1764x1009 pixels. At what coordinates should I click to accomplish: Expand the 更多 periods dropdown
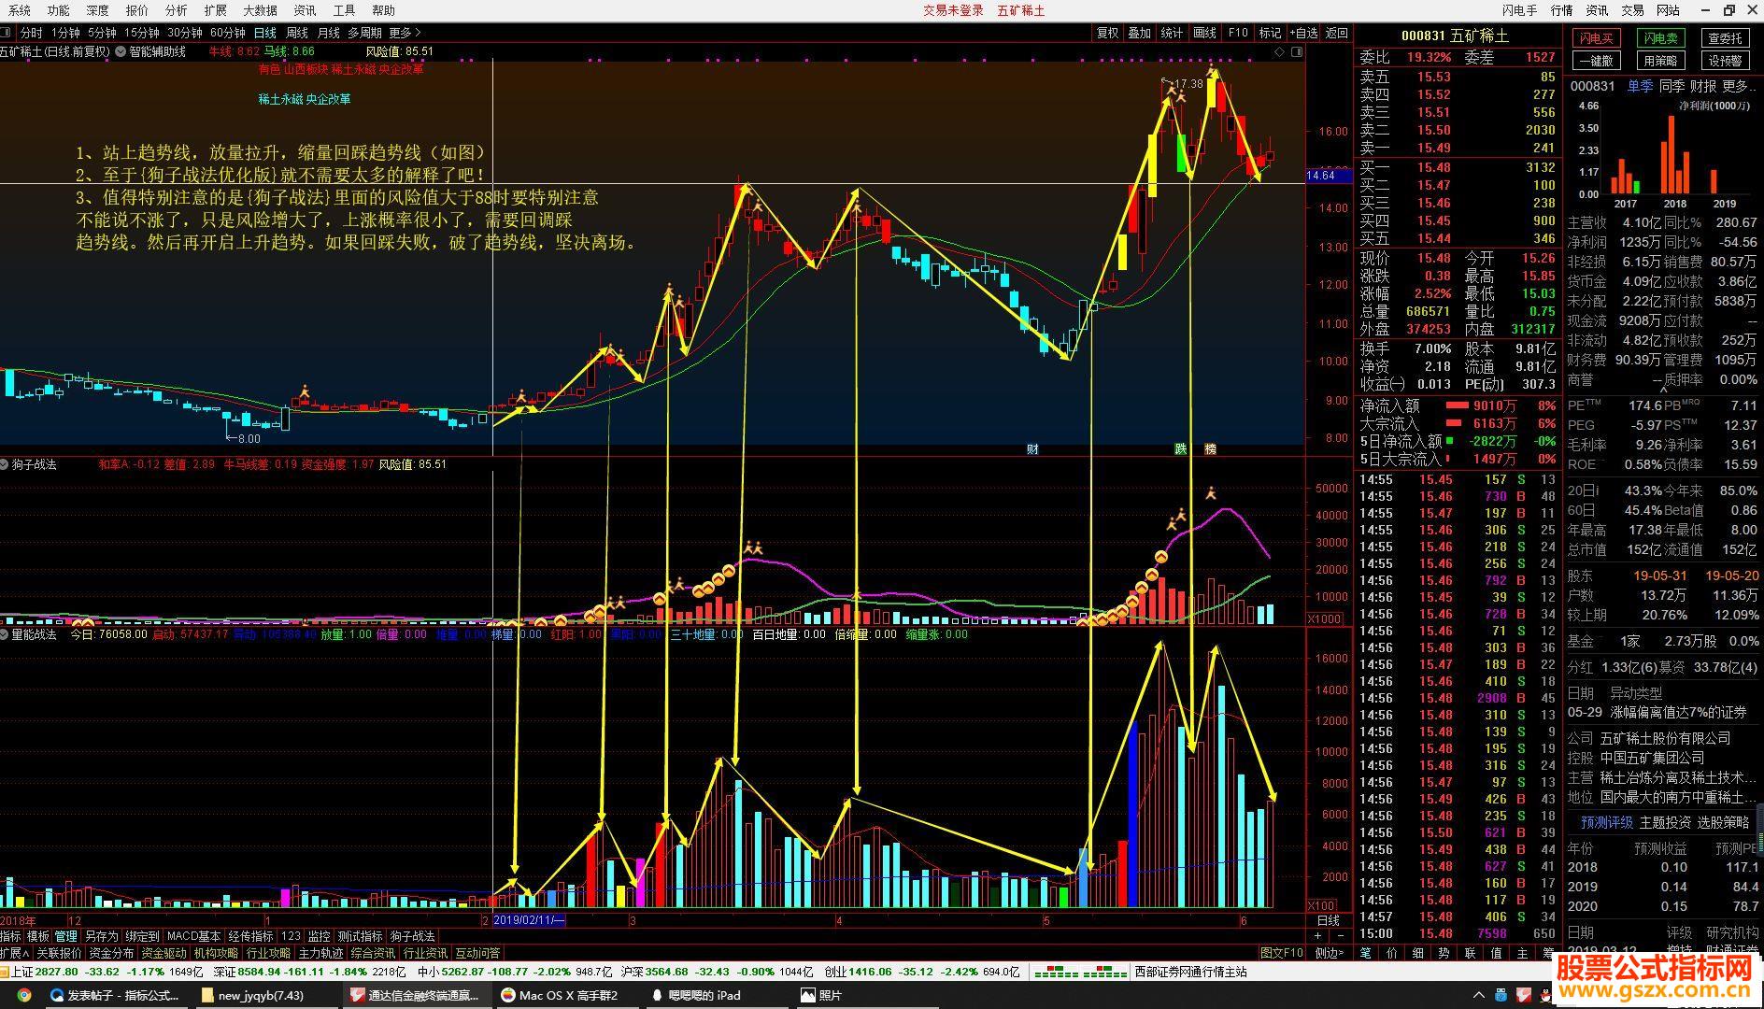[405, 33]
